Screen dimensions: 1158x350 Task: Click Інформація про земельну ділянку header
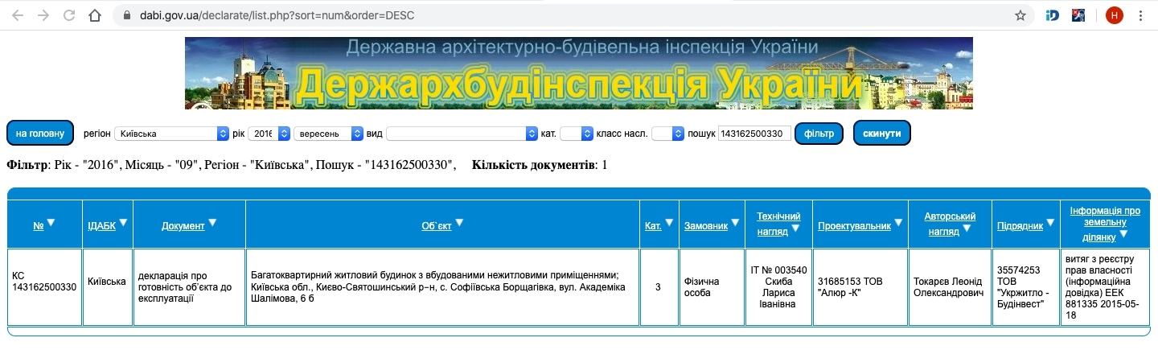(1105, 224)
